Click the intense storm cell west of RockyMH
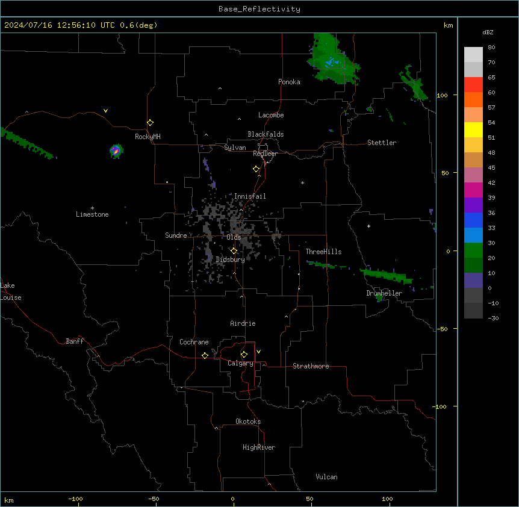This screenshot has height=507, width=519. click(116, 151)
